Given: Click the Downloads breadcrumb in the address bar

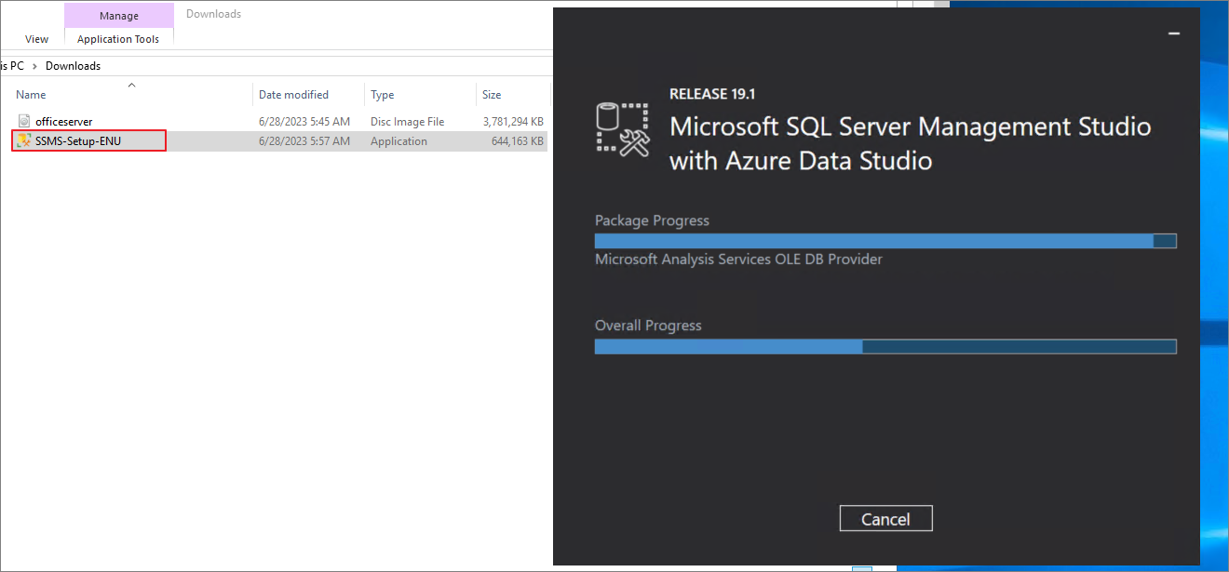Looking at the screenshot, I should [73, 66].
